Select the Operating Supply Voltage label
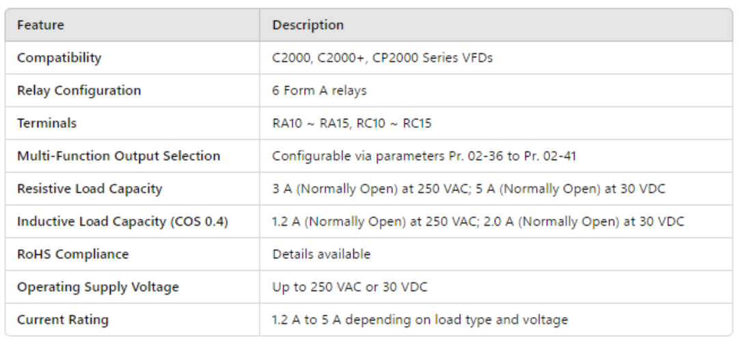Image resolution: width=740 pixels, height=341 pixels. [x=98, y=287]
